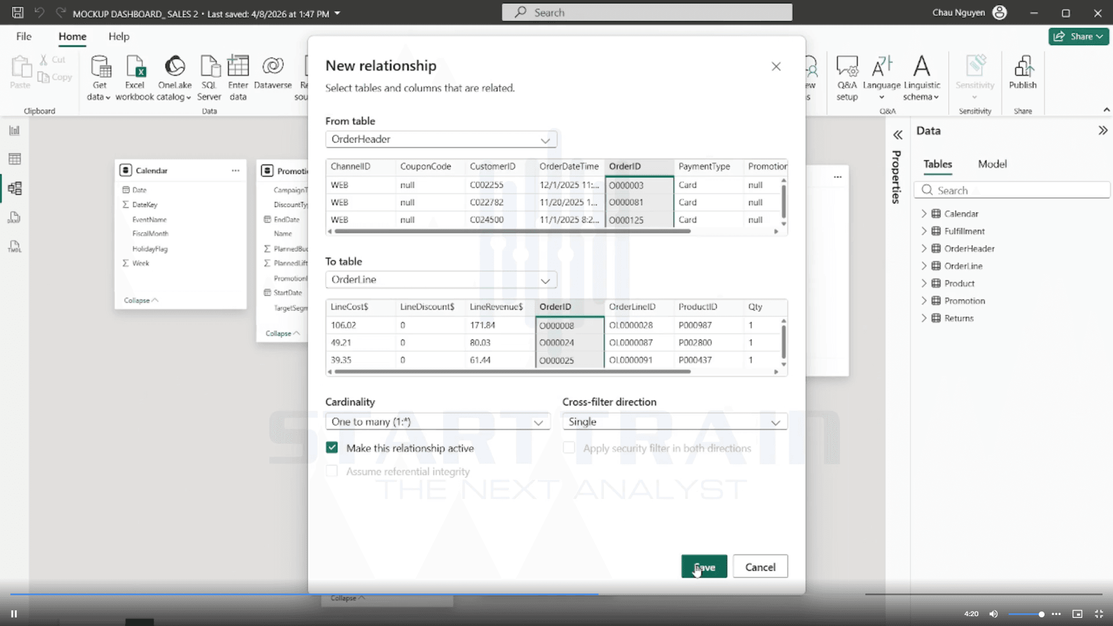Image resolution: width=1113 pixels, height=626 pixels.
Task: Open Calendar table more options ellipsis
Action: (235, 171)
